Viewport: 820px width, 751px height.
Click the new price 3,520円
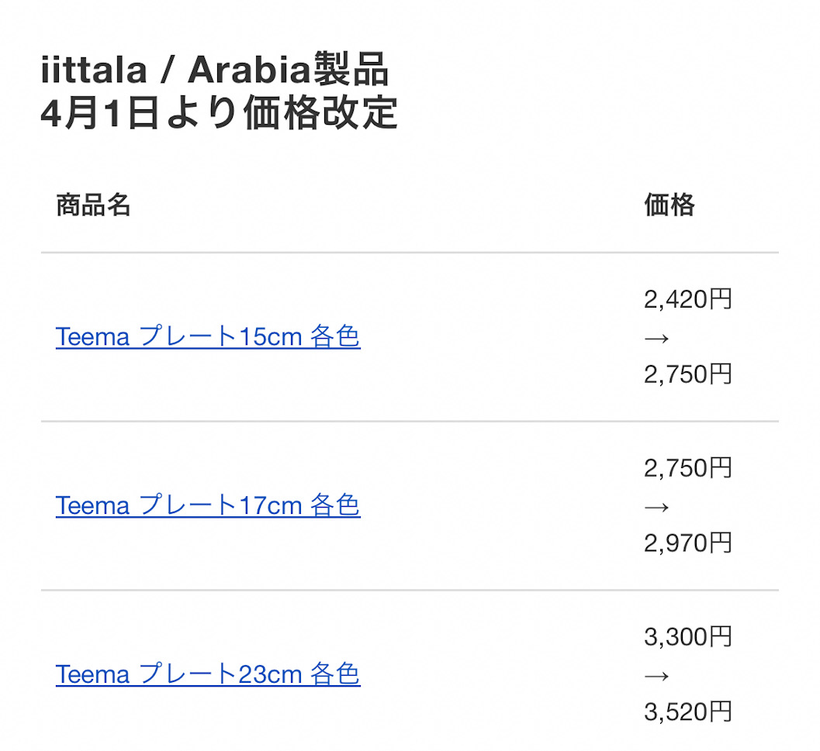(x=687, y=711)
